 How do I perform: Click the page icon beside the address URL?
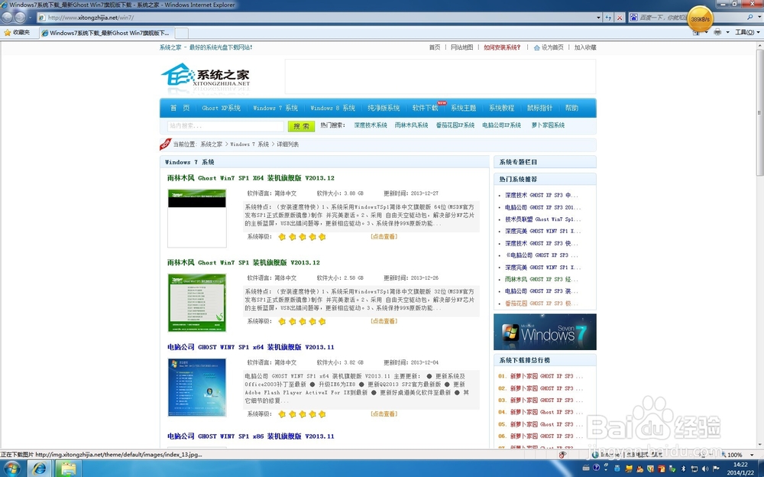(x=42, y=18)
